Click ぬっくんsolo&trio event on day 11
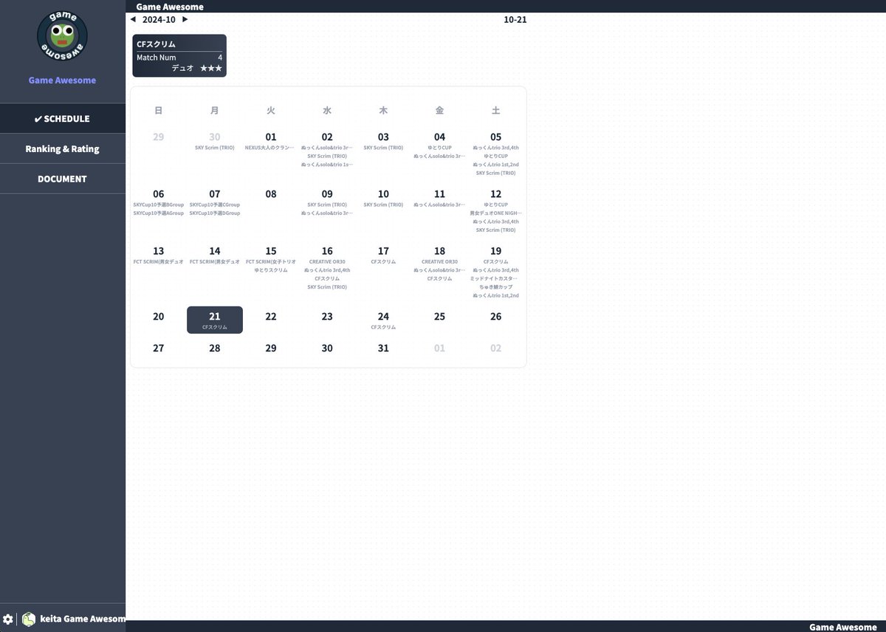Screen dimensions: 886x632 [439, 205]
